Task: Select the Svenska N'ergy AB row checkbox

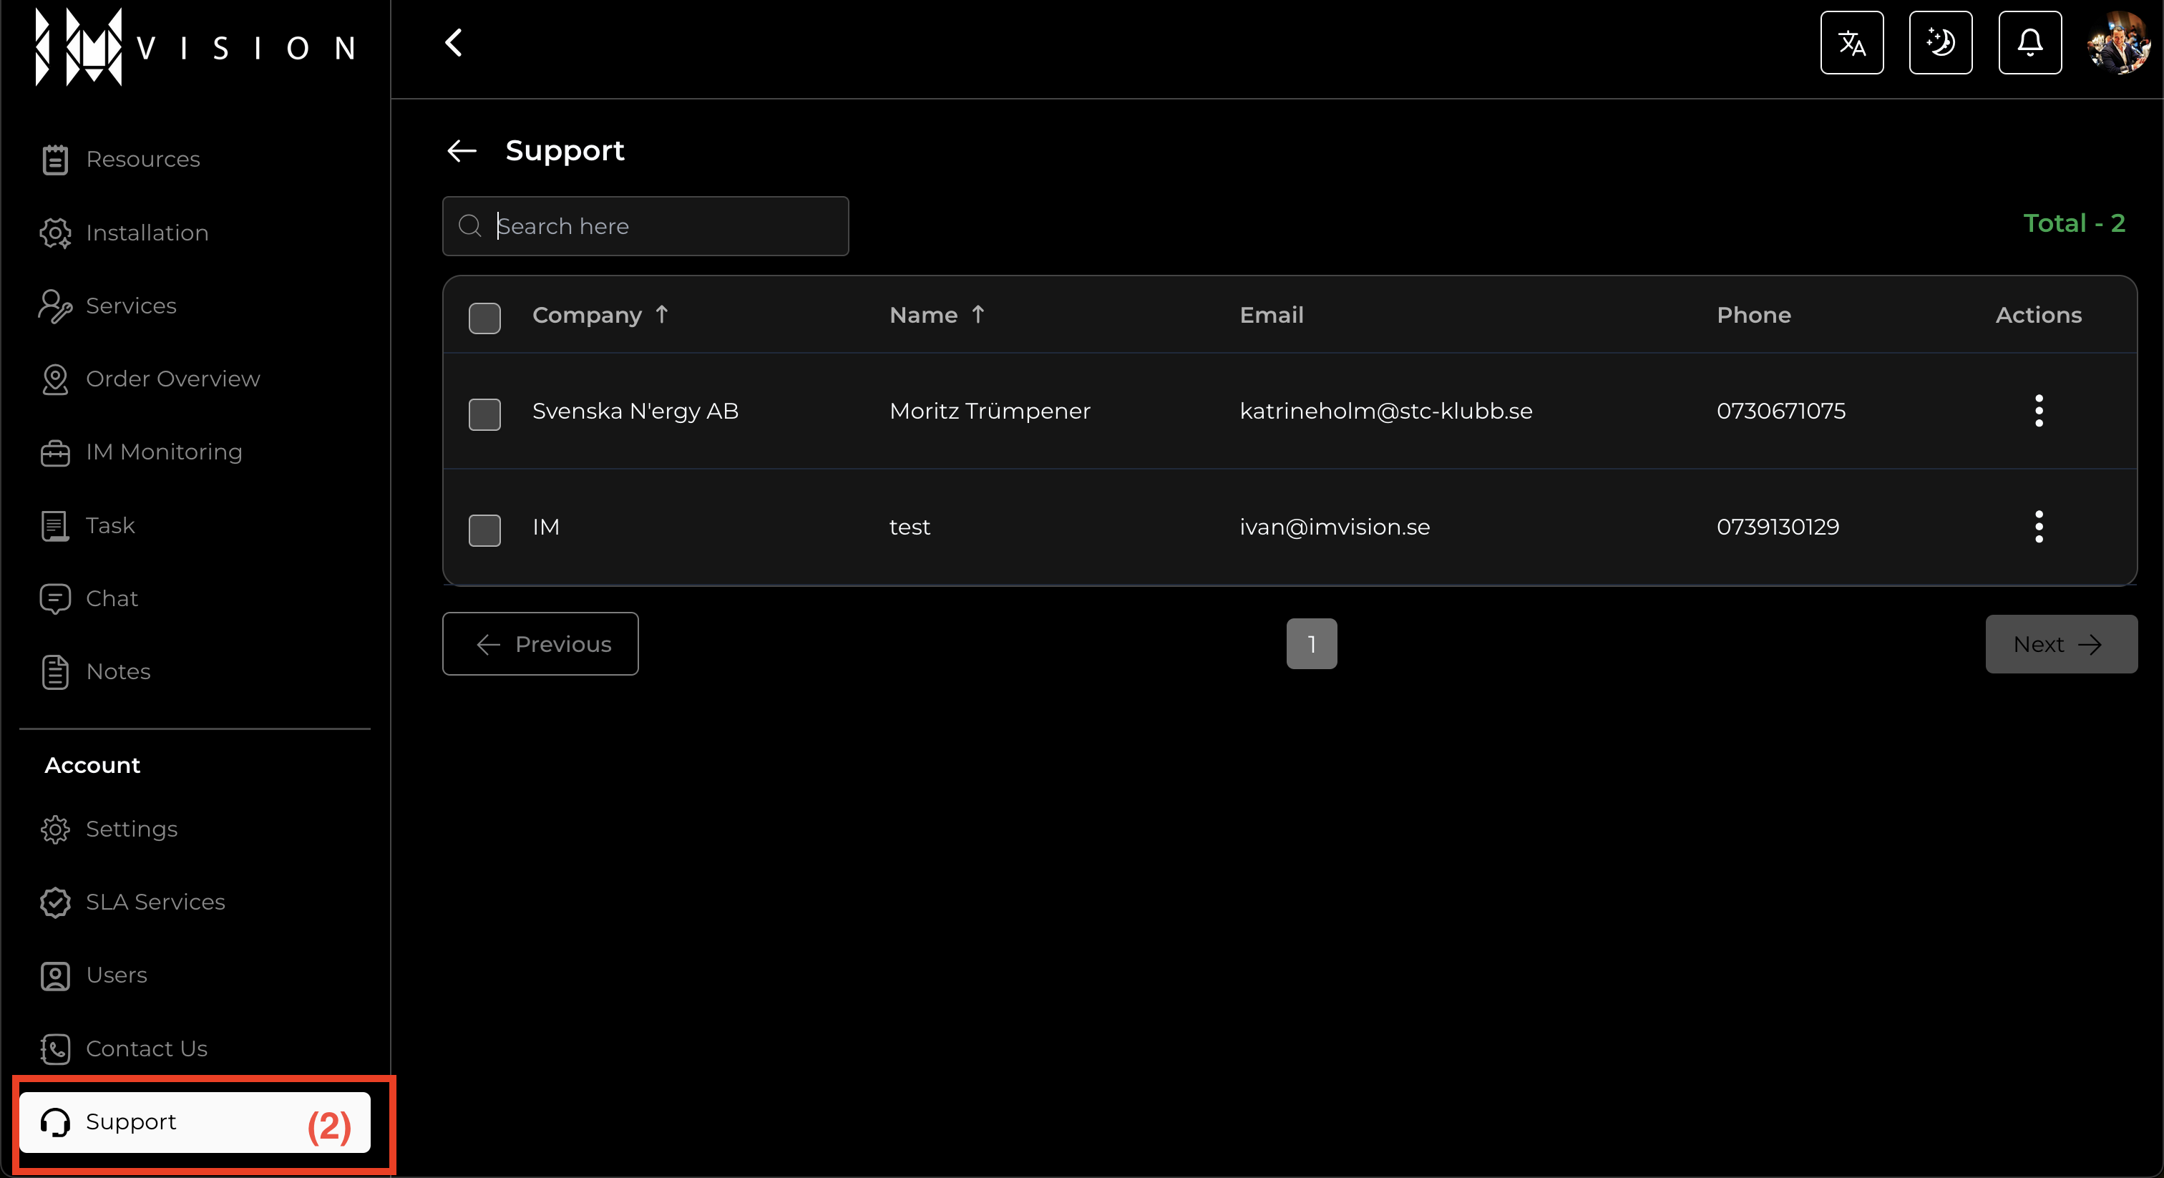Action: [484, 414]
